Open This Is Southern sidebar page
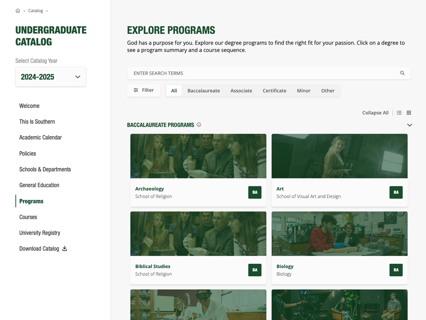The height and width of the screenshot is (320, 426). [x=37, y=122]
